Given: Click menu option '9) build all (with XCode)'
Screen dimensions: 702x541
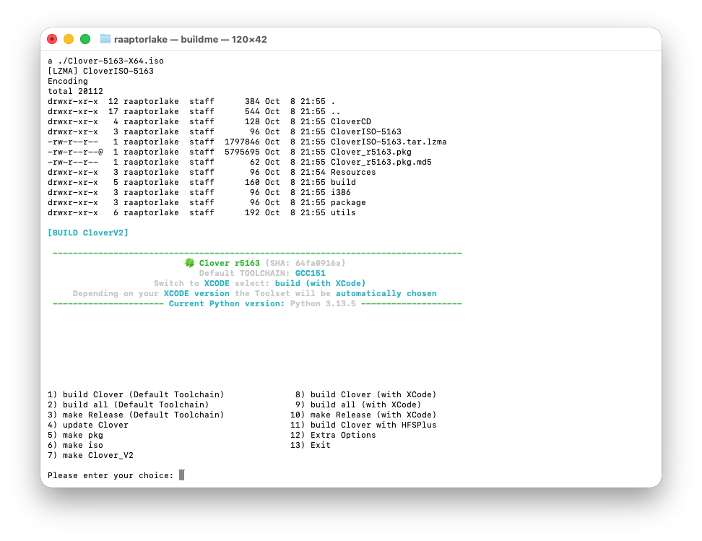Looking at the screenshot, I should click(358, 405).
